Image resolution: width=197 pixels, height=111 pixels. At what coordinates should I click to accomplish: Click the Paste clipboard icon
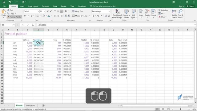[3, 12]
